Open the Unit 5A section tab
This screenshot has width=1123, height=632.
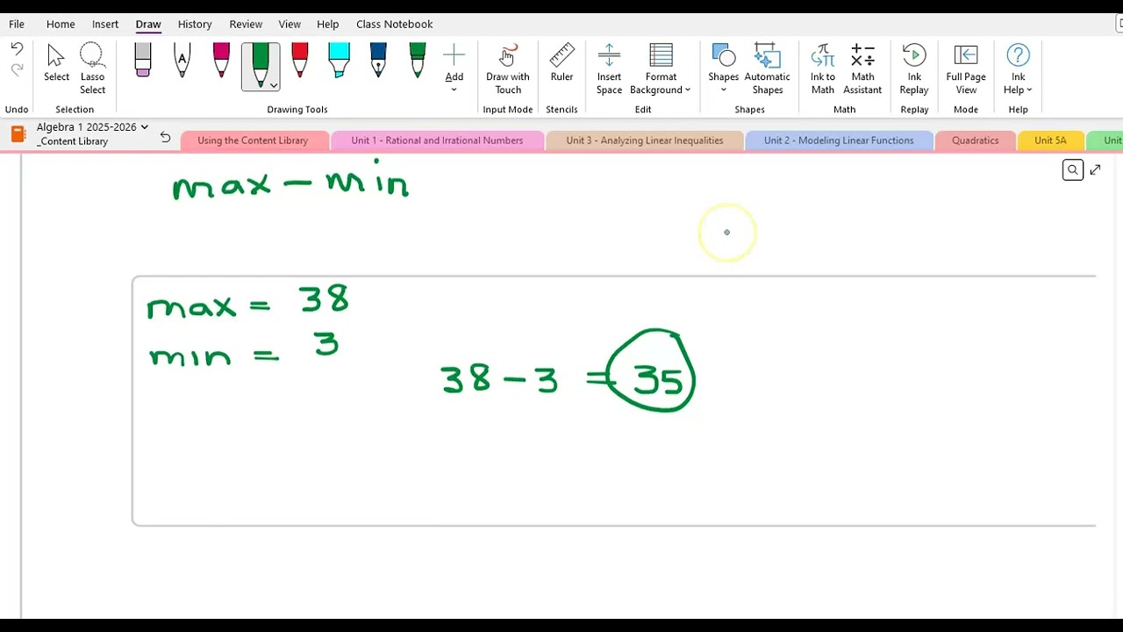tap(1050, 140)
